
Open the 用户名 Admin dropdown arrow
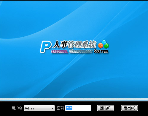pos(52,108)
